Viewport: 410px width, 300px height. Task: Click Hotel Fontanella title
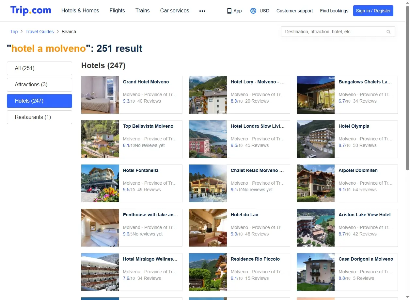point(141,170)
